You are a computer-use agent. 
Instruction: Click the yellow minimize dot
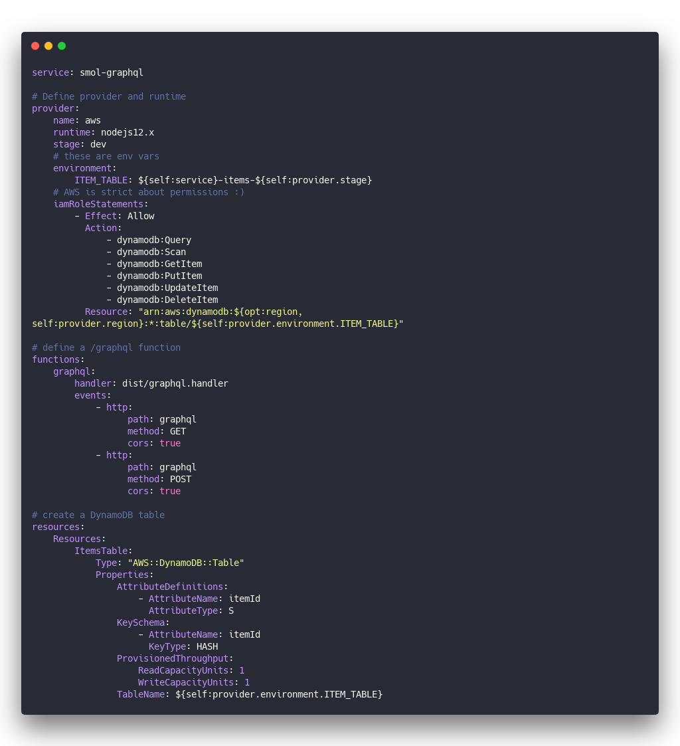point(48,46)
